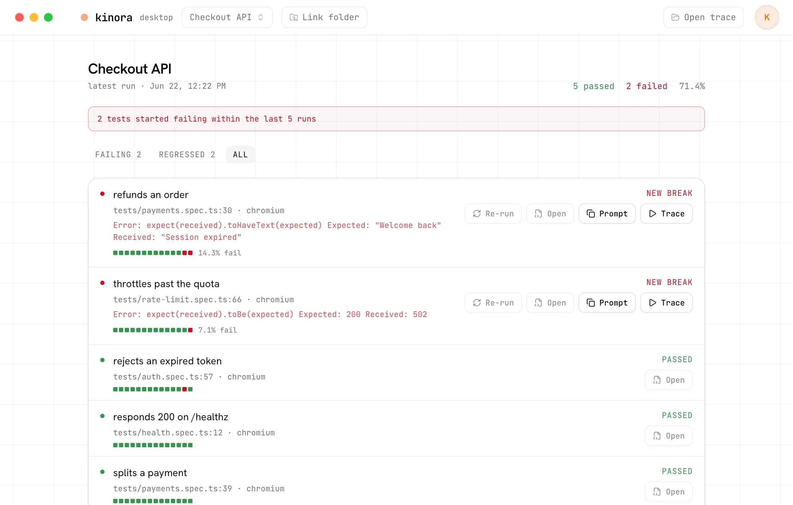The height and width of the screenshot is (505, 793).
Task: Click the 2 tests started failing banner
Action: tap(396, 119)
